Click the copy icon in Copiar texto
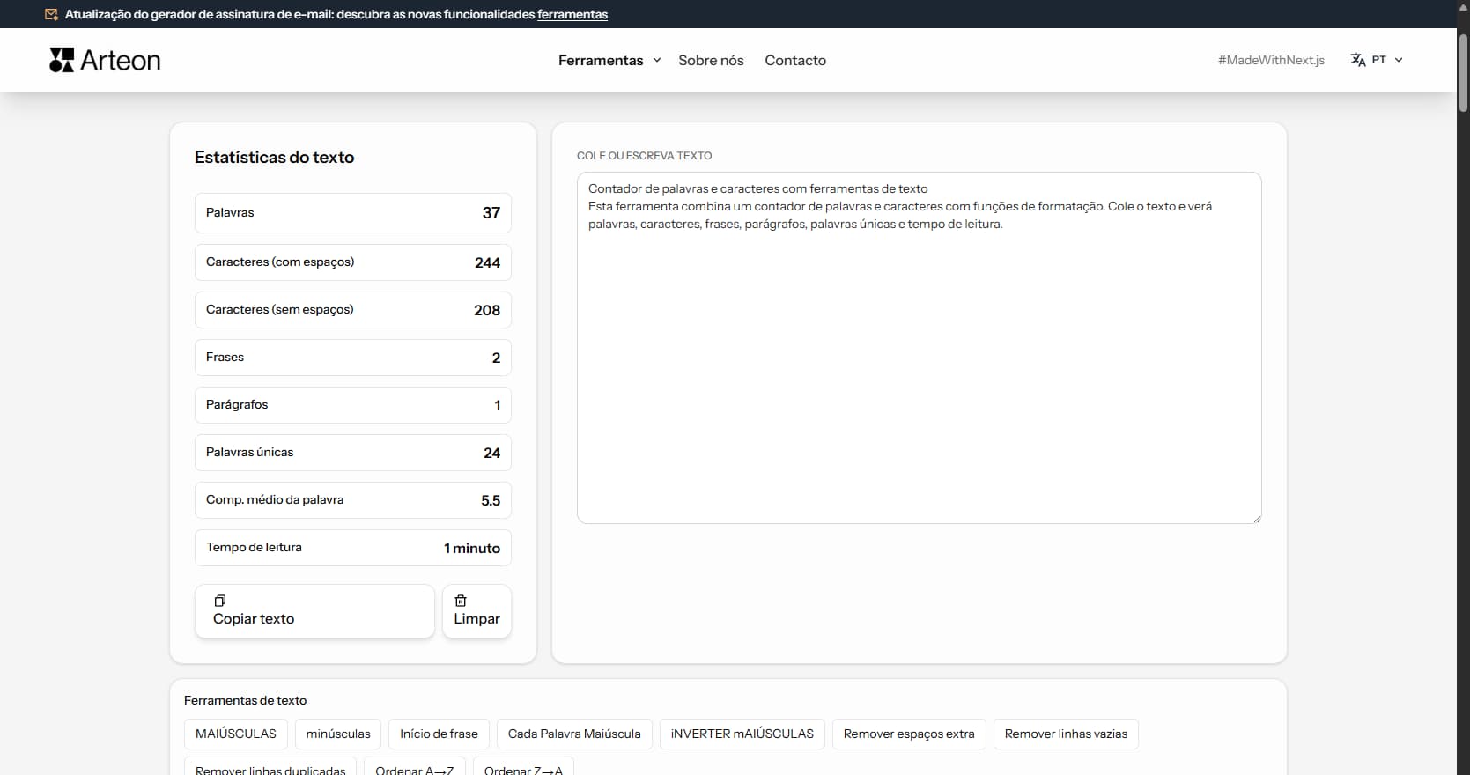The width and height of the screenshot is (1470, 775). click(220, 601)
